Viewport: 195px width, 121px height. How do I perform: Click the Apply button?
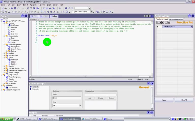164,100
